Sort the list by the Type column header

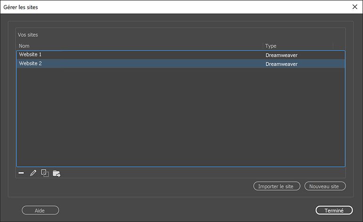[271, 46]
